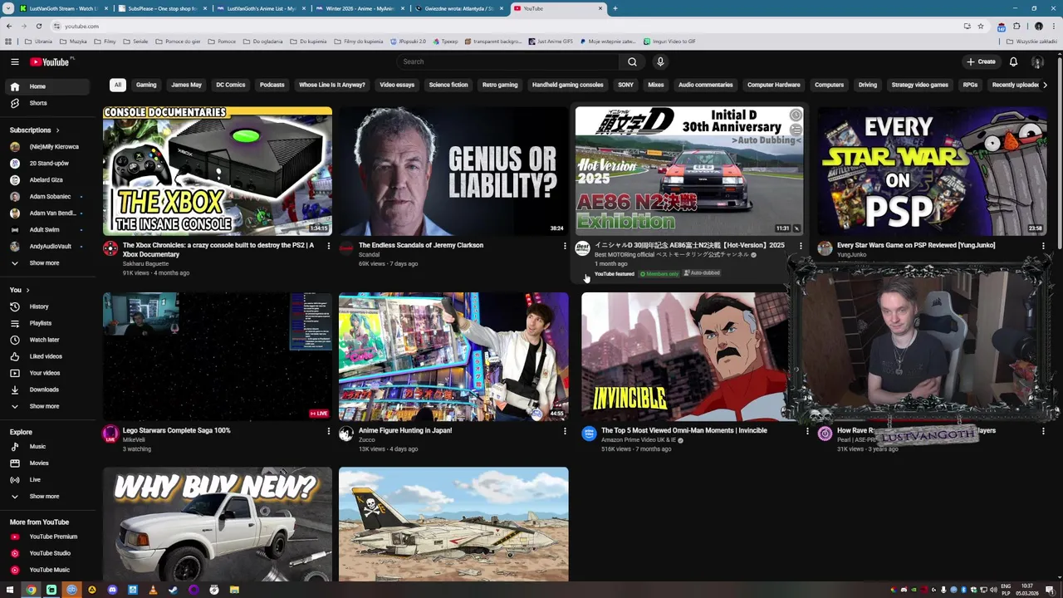Image resolution: width=1063 pixels, height=598 pixels.
Task: Expand Show more under Subscriptions
Action: pos(44,263)
